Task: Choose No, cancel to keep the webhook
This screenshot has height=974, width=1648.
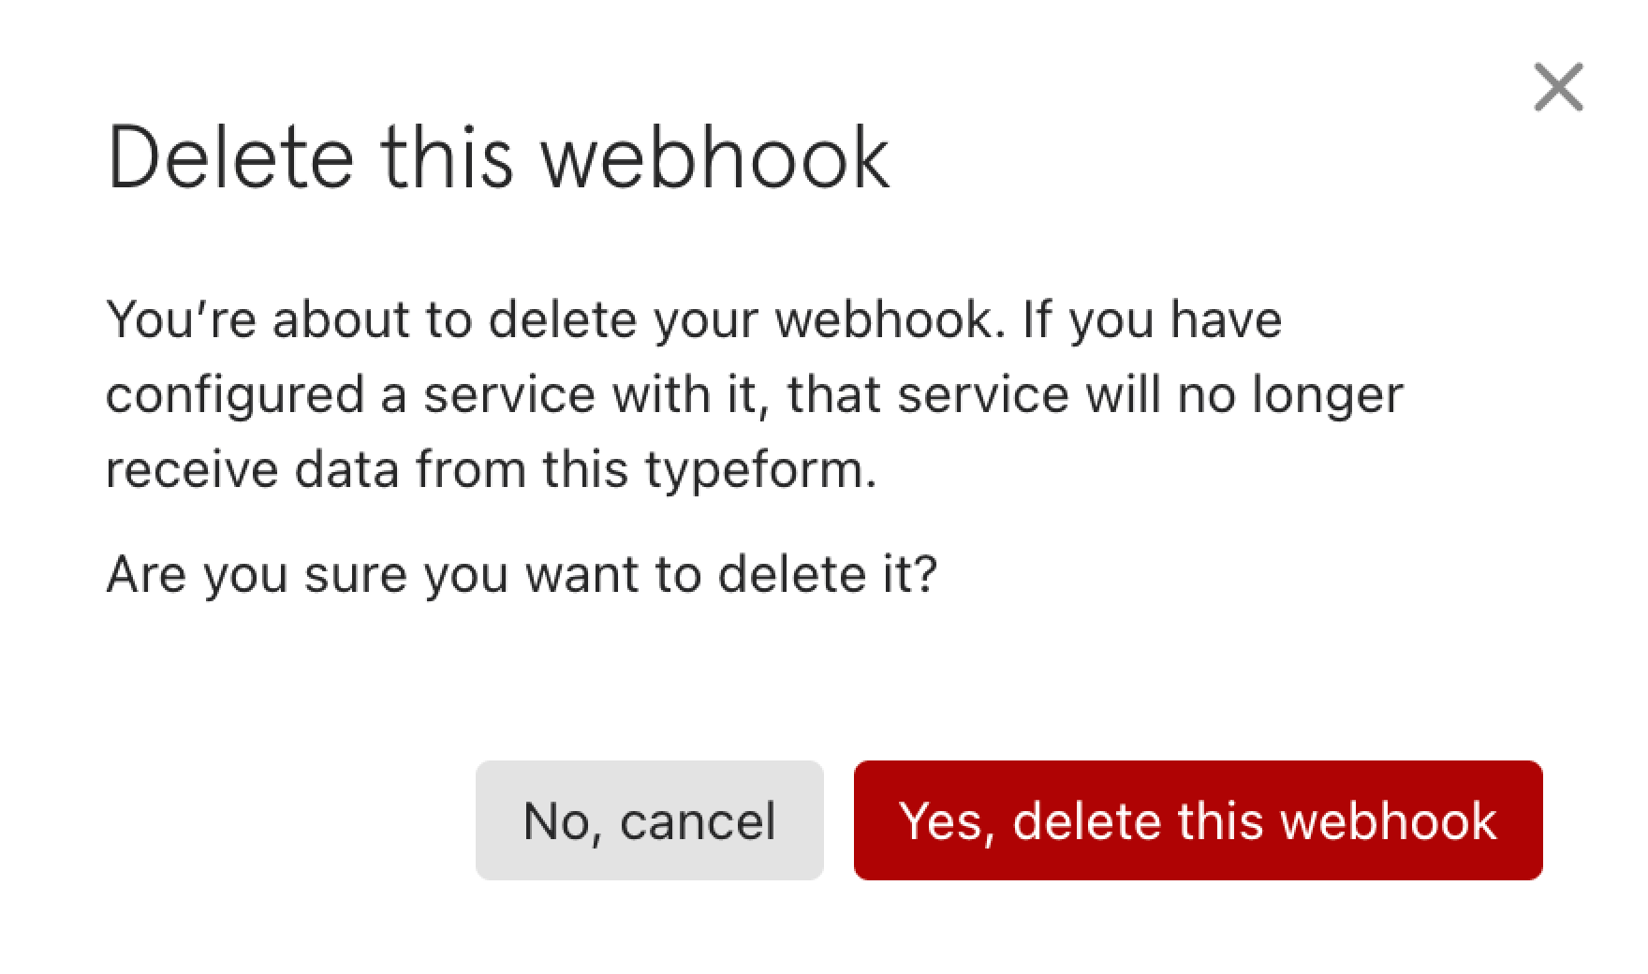Action: (x=650, y=821)
